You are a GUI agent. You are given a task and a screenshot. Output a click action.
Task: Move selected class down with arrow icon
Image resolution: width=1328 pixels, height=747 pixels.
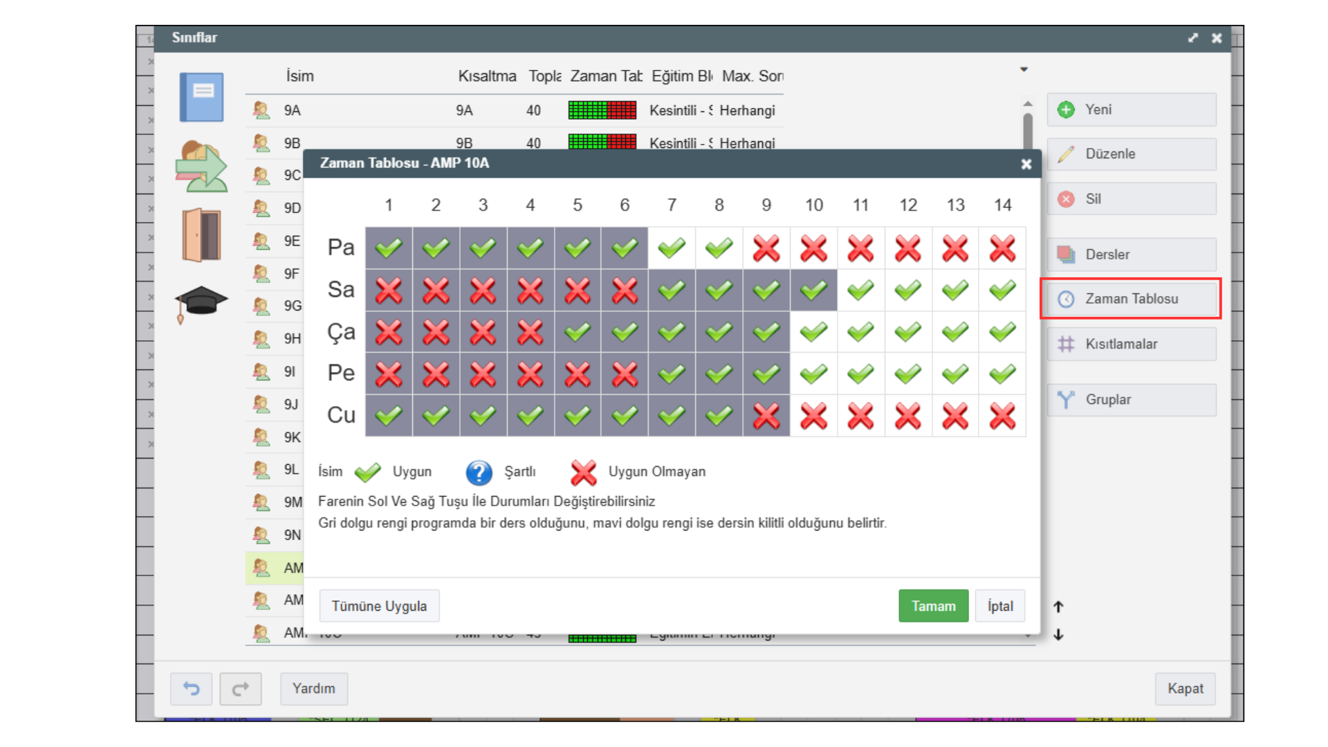1058,634
